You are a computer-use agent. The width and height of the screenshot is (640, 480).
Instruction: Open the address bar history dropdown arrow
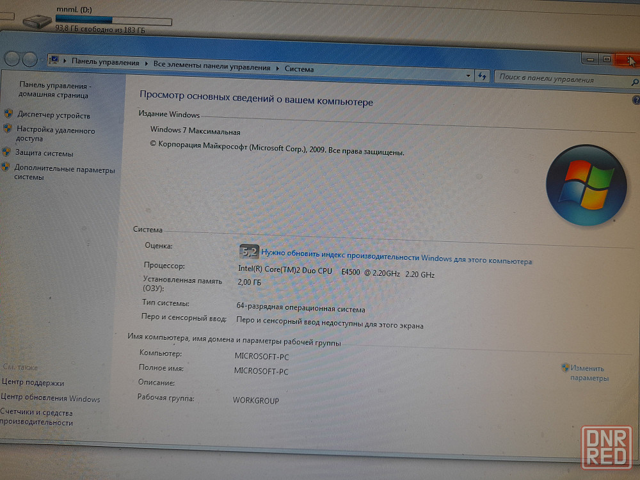(468, 76)
